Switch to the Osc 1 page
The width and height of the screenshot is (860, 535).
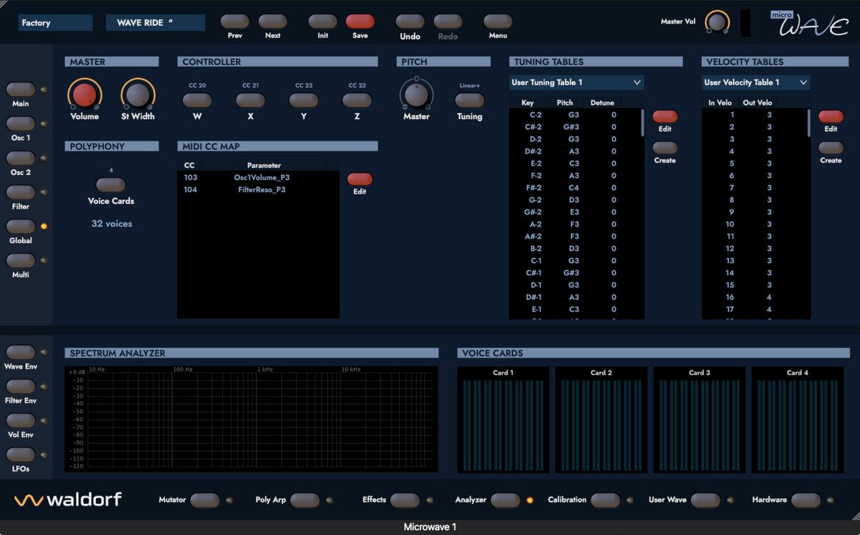pos(21,124)
